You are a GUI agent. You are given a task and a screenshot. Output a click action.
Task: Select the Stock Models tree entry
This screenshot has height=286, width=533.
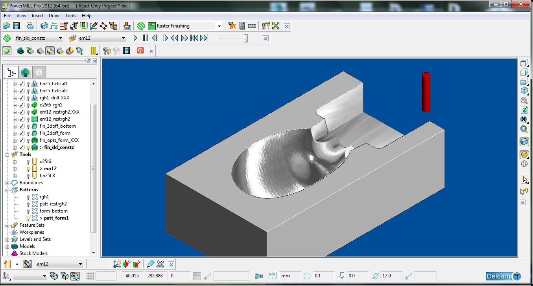[33, 253]
